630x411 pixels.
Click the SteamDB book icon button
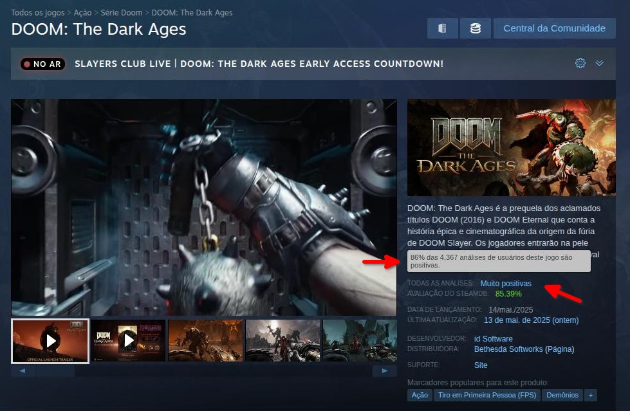click(x=442, y=28)
